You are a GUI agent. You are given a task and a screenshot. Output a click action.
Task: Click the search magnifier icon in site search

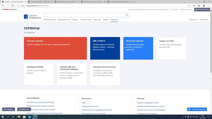coord(127,15)
